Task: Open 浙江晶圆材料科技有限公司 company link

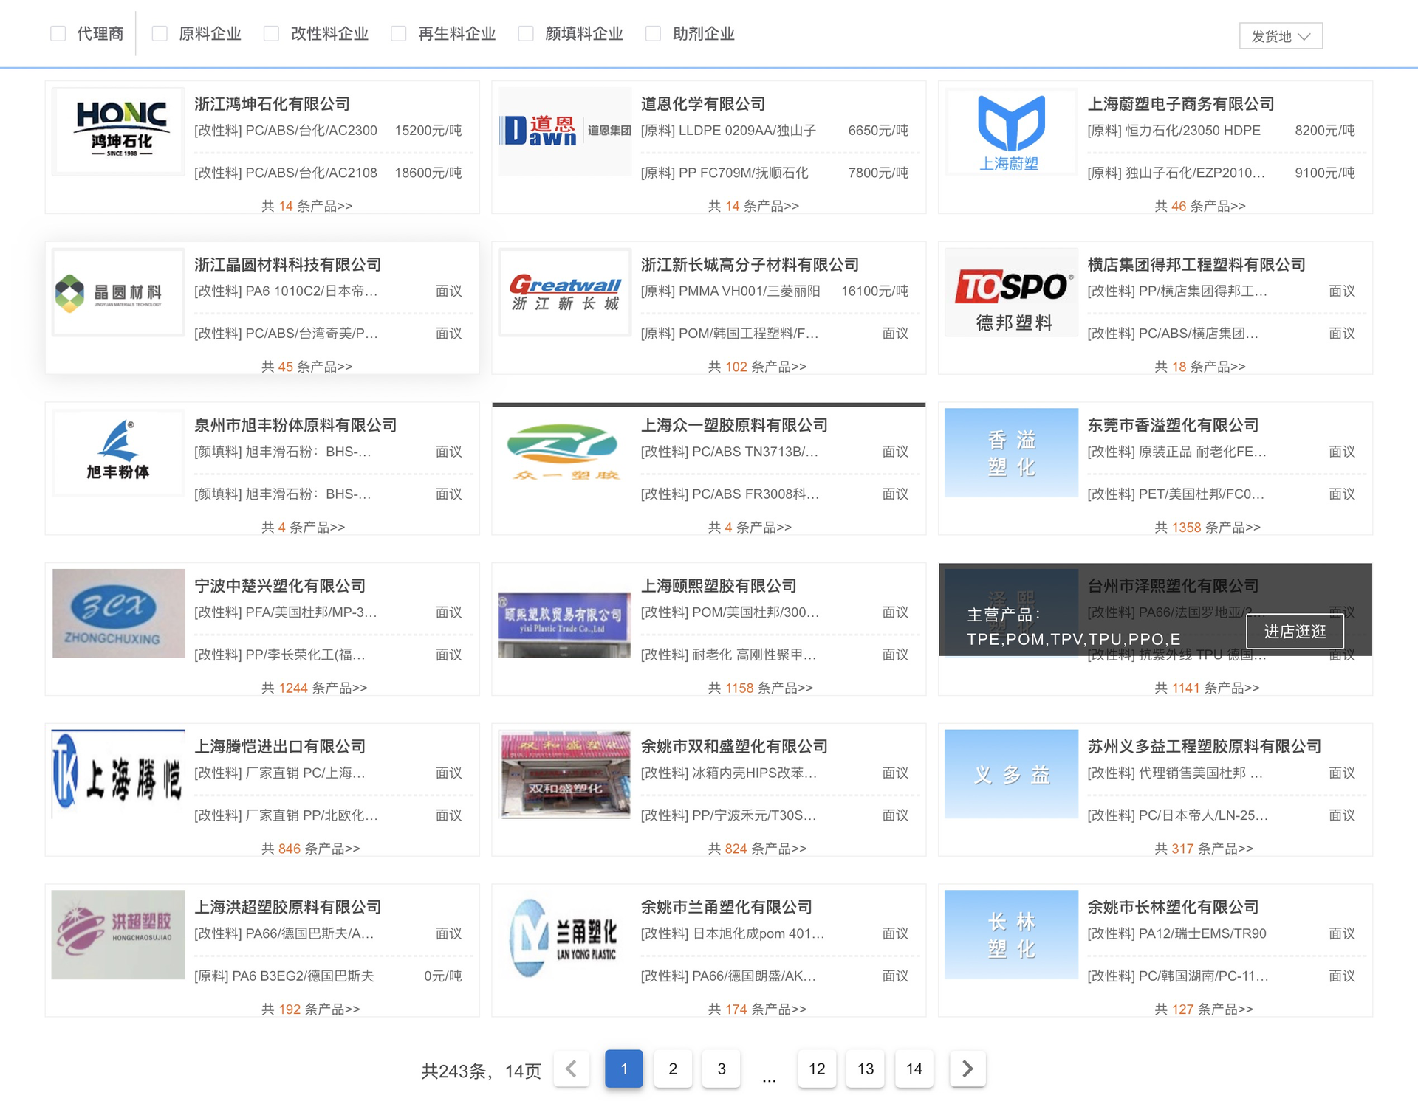Action: pos(287,265)
